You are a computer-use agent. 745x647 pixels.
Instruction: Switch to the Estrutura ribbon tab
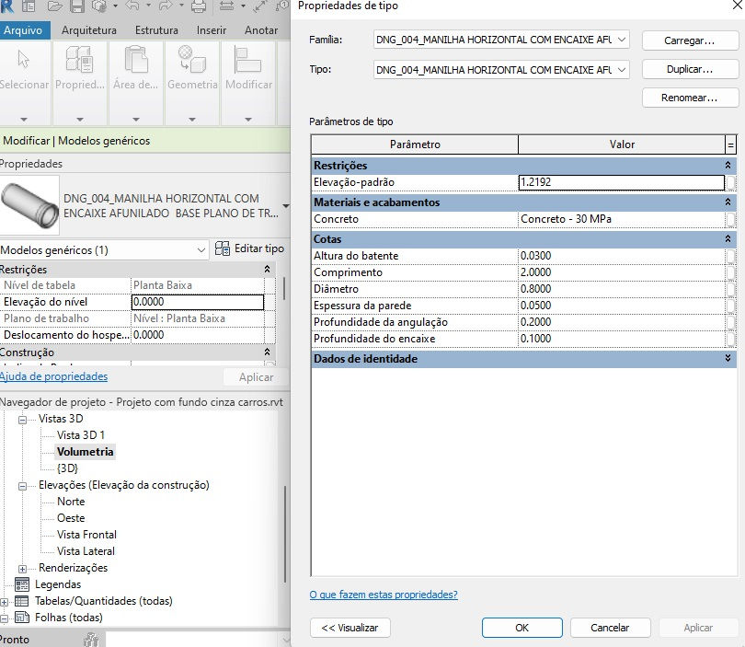(x=156, y=30)
